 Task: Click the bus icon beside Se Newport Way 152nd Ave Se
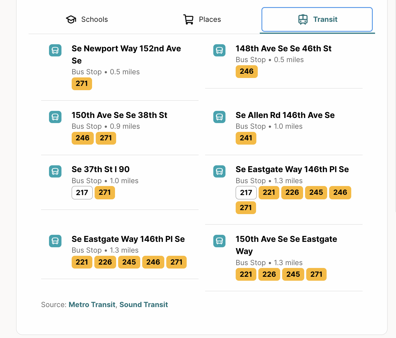click(x=55, y=50)
